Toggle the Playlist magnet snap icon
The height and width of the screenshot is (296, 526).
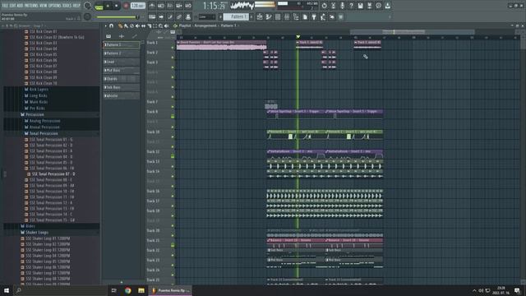click(x=112, y=25)
